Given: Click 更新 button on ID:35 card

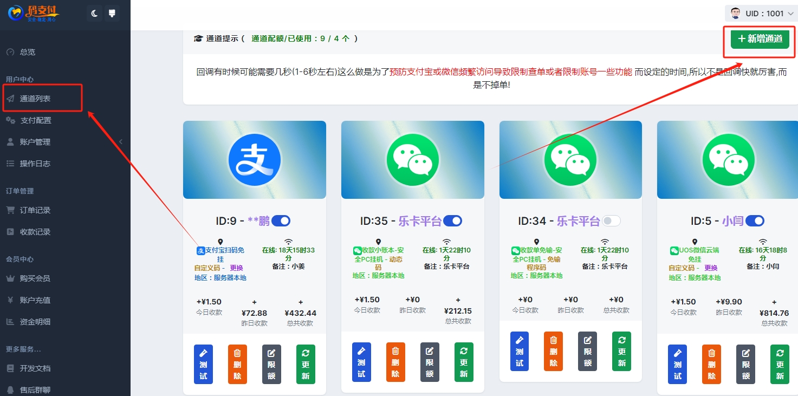Looking at the screenshot, I should tap(464, 362).
